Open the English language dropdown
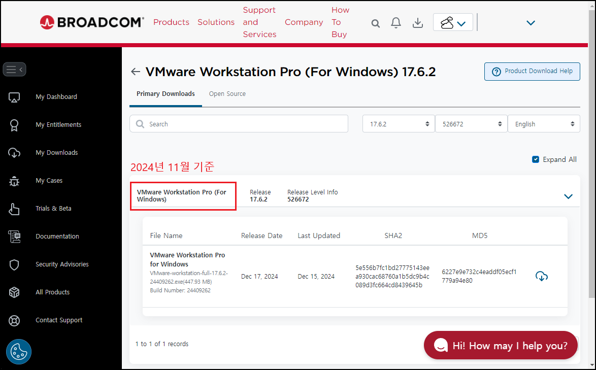The image size is (596, 370). pyautogui.click(x=544, y=124)
